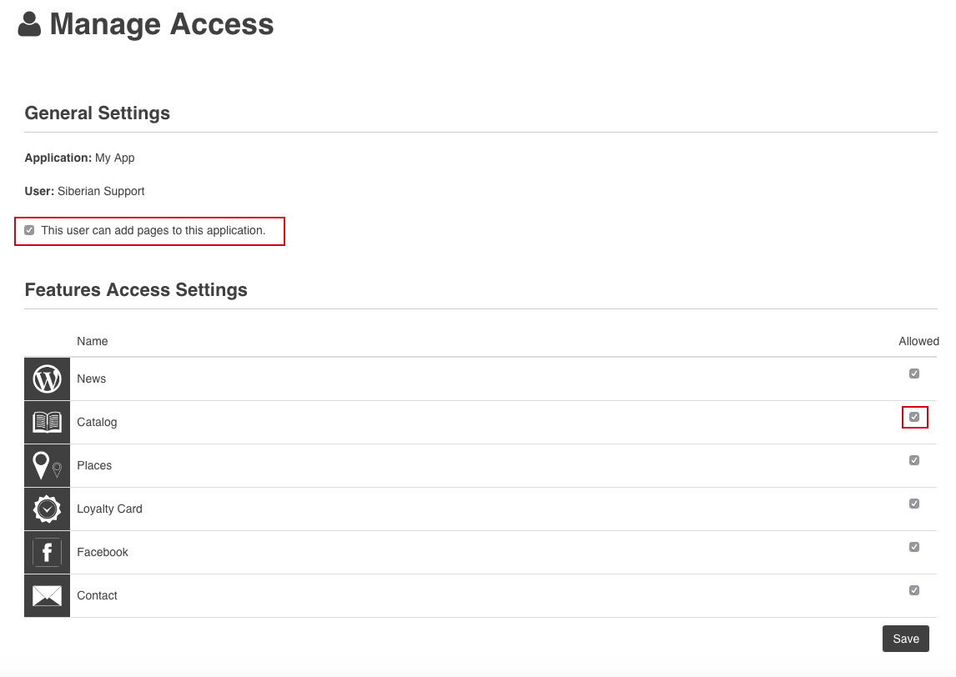Click the Catalog open book icon
The height and width of the screenshot is (677, 956).
point(47,423)
